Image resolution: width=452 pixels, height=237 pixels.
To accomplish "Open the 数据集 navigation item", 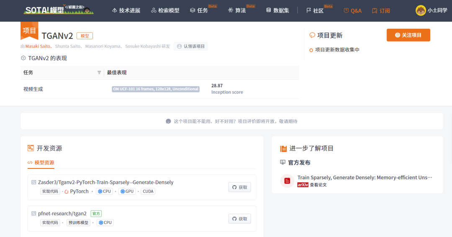I will 277,10.
